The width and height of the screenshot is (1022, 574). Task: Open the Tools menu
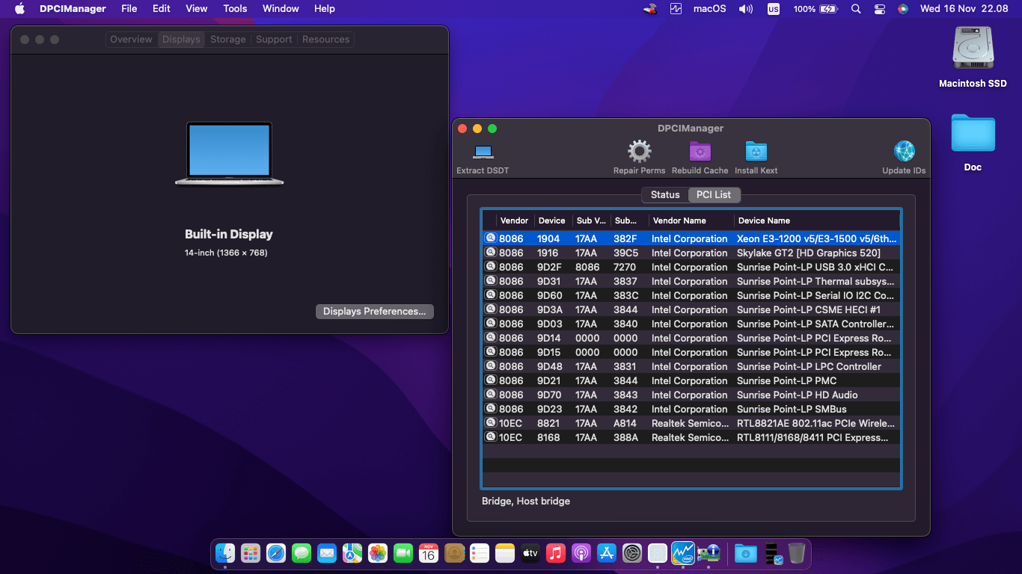click(235, 9)
